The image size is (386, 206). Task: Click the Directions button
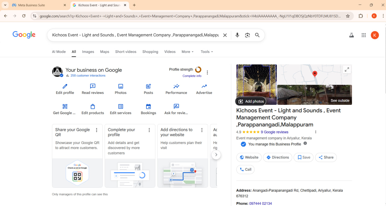pos(277,157)
